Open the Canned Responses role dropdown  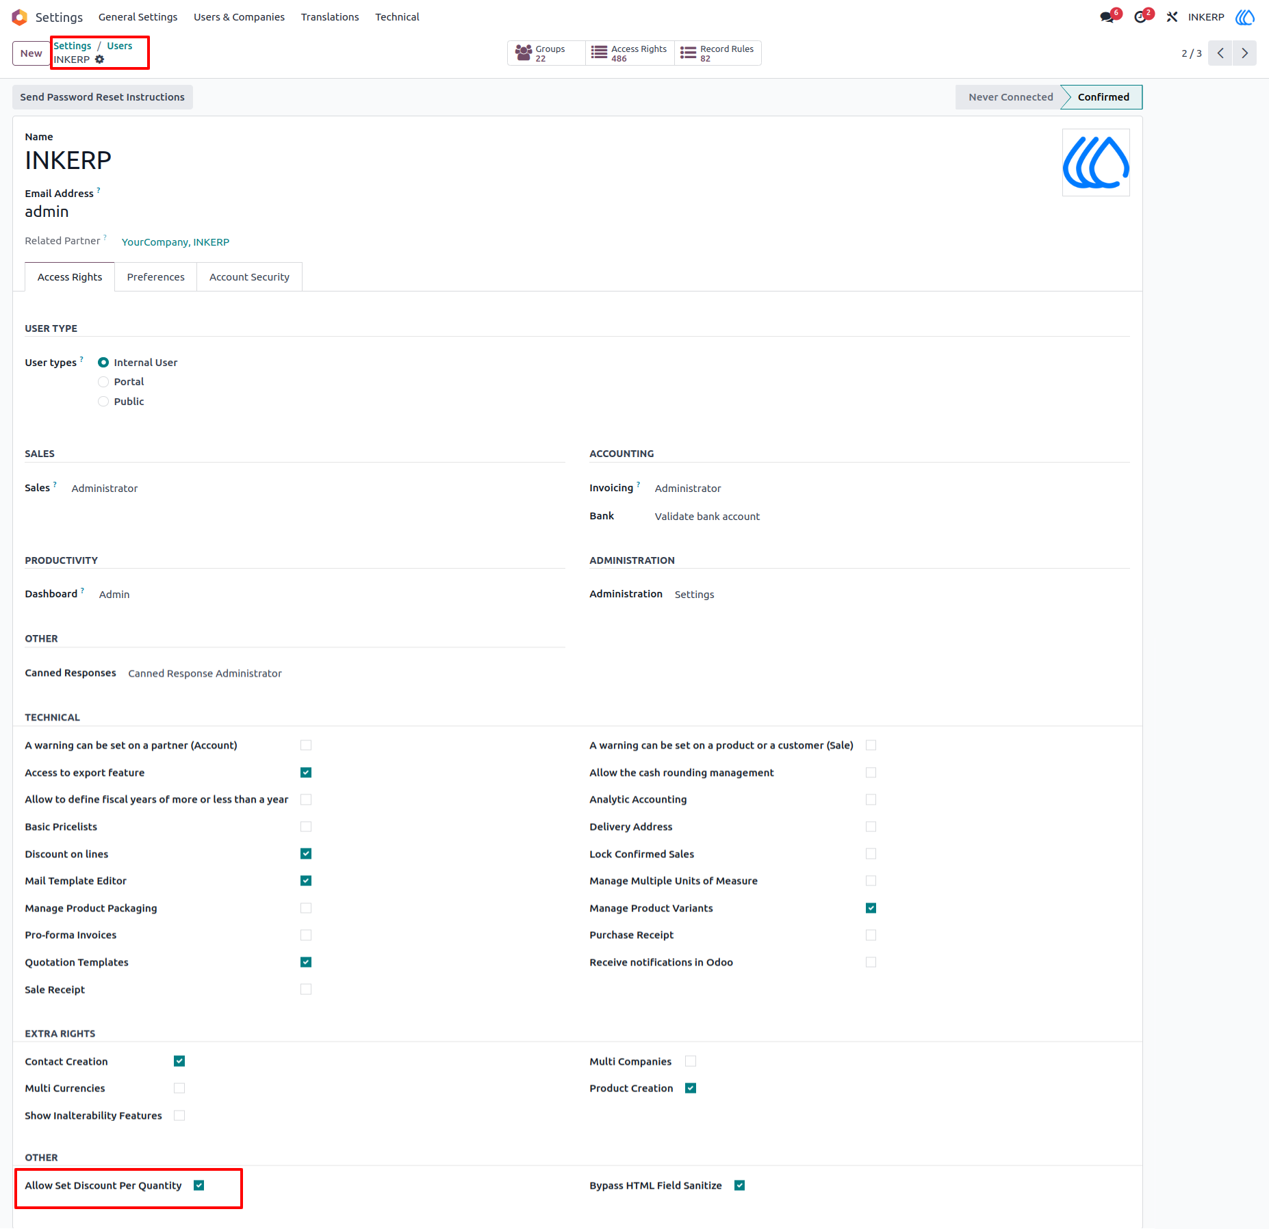pos(205,673)
